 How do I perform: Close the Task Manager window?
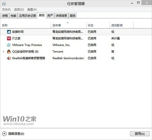(147, 3)
